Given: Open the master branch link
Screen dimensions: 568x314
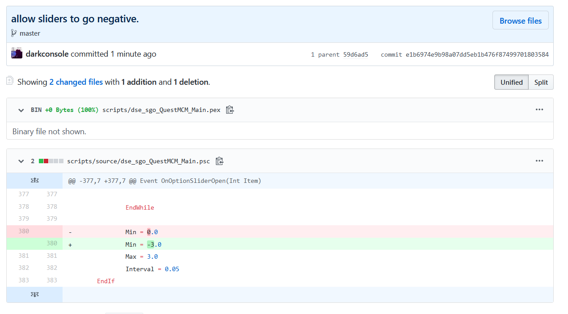Looking at the screenshot, I should tap(30, 33).
